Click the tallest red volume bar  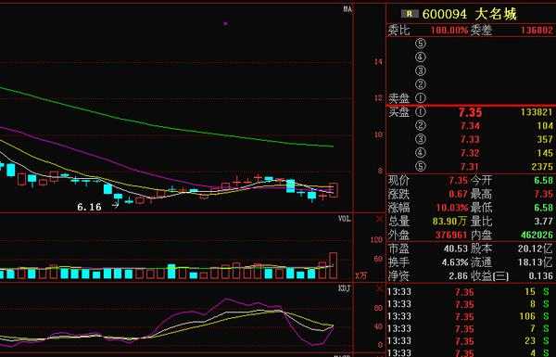[x=334, y=265]
